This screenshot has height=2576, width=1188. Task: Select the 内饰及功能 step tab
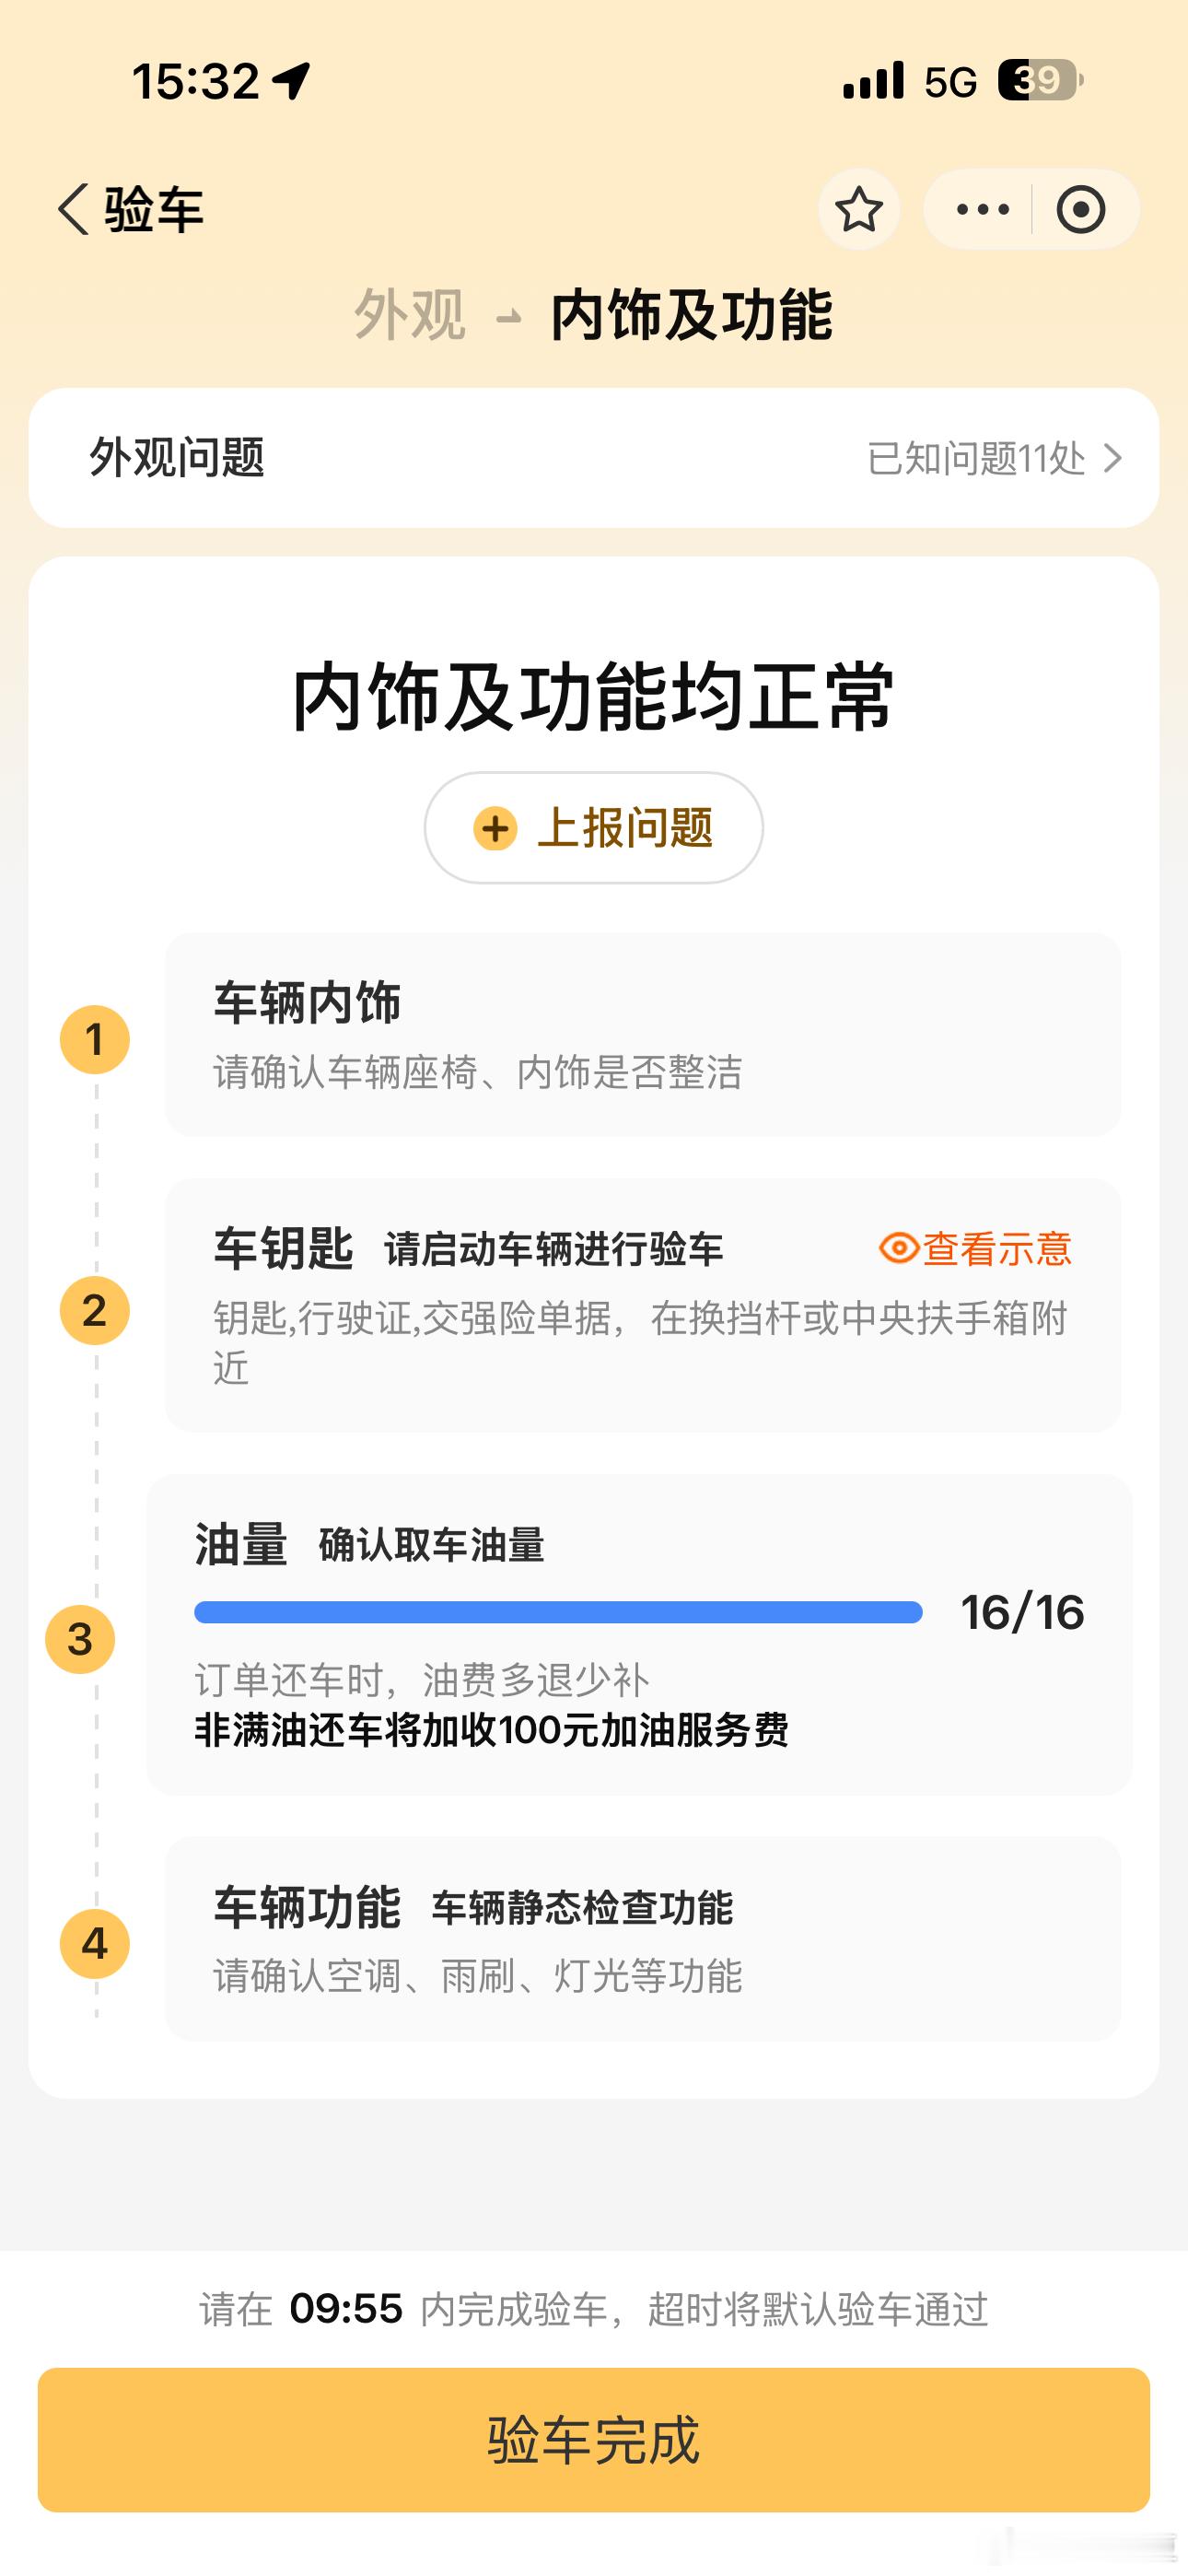point(691,315)
